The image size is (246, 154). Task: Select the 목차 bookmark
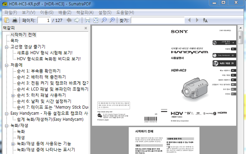pos(14,41)
